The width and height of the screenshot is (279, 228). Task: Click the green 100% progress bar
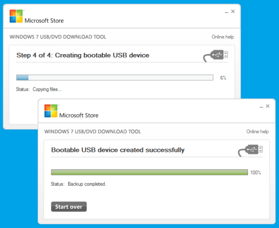click(149, 172)
